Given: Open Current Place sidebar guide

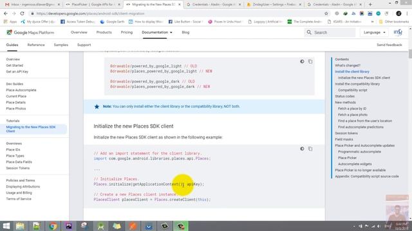Looking at the screenshot, I should [x=16, y=96].
